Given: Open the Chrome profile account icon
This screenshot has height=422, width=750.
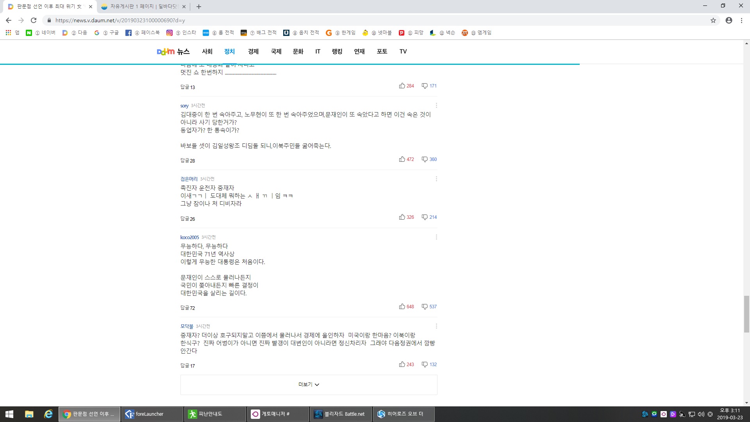Looking at the screenshot, I should click(x=729, y=20).
